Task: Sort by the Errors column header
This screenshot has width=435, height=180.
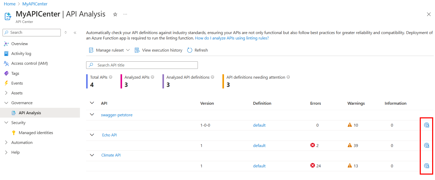Action: coord(316,103)
